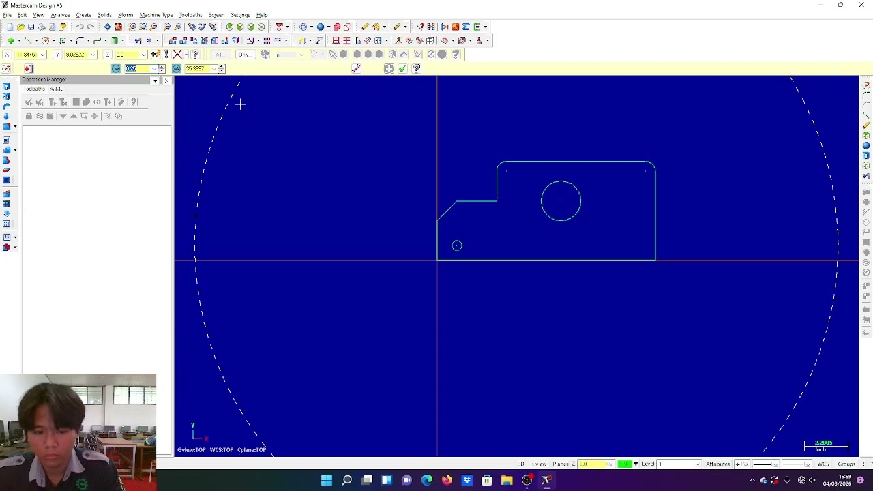This screenshot has width=873, height=491.
Task: Open the Settings menu
Action: click(240, 15)
